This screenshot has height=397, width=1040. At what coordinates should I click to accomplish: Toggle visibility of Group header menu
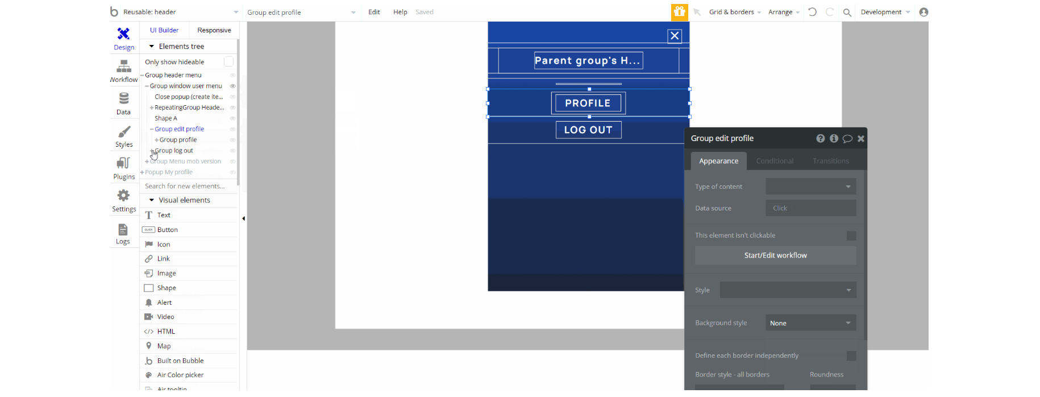232,75
